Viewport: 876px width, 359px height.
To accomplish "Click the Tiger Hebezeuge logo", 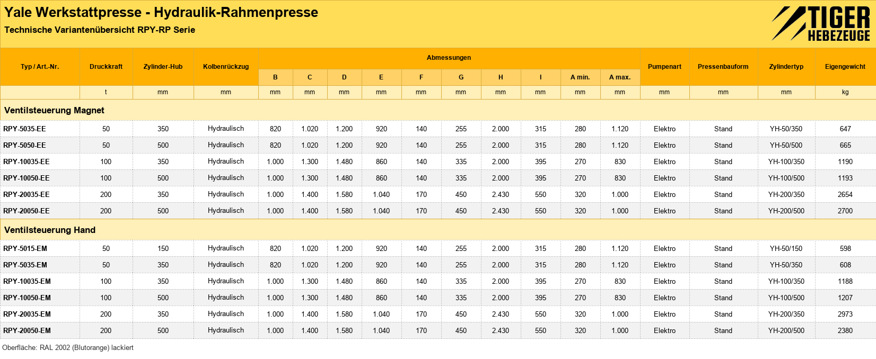I will [821, 24].
